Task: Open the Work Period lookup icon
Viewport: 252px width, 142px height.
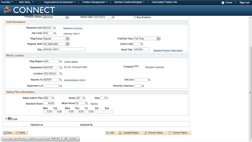Action: (87, 103)
